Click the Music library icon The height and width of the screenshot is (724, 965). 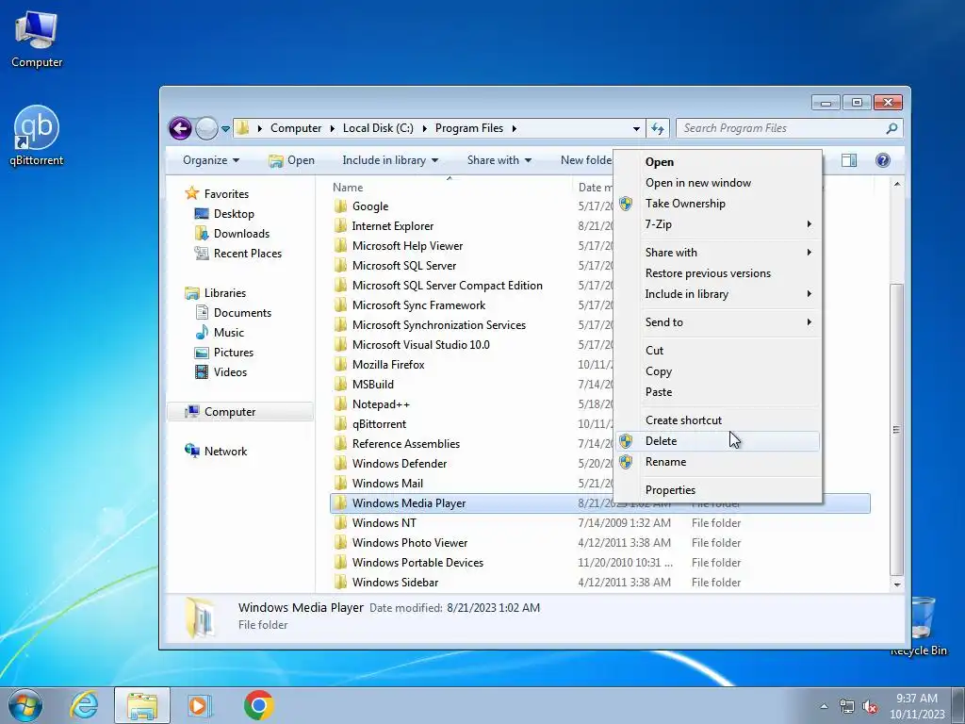click(x=202, y=333)
